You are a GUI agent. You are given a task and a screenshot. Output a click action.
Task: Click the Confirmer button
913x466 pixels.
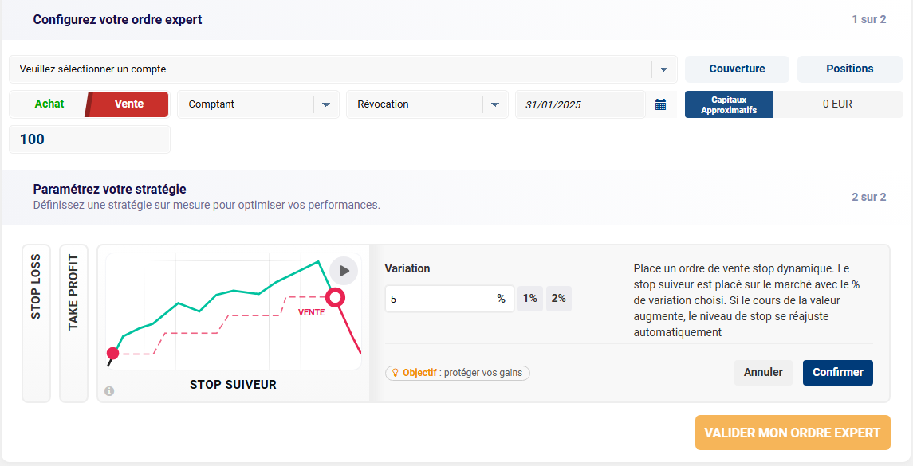(837, 372)
